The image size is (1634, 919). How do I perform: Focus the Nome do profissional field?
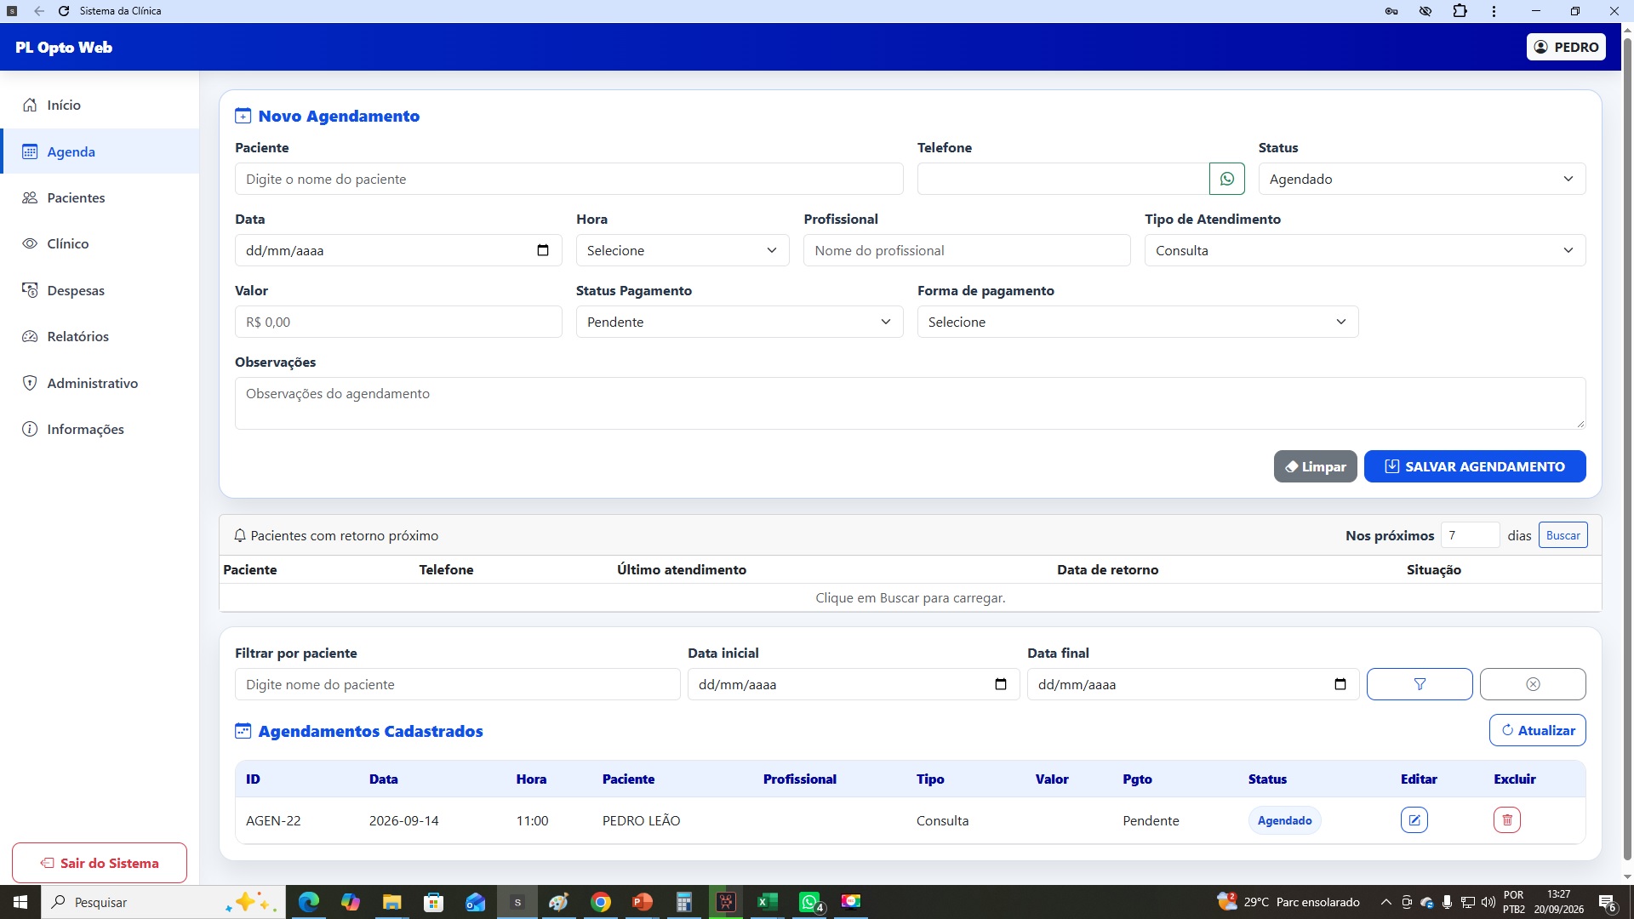tap(967, 250)
